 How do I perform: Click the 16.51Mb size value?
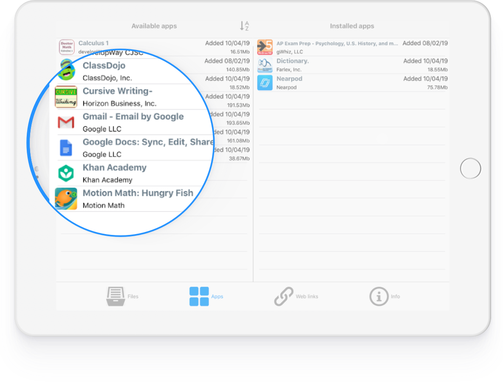240,52
